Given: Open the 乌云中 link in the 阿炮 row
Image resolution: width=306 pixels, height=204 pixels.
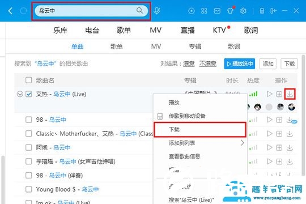Looking at the screenshot, I should [62, 147].
